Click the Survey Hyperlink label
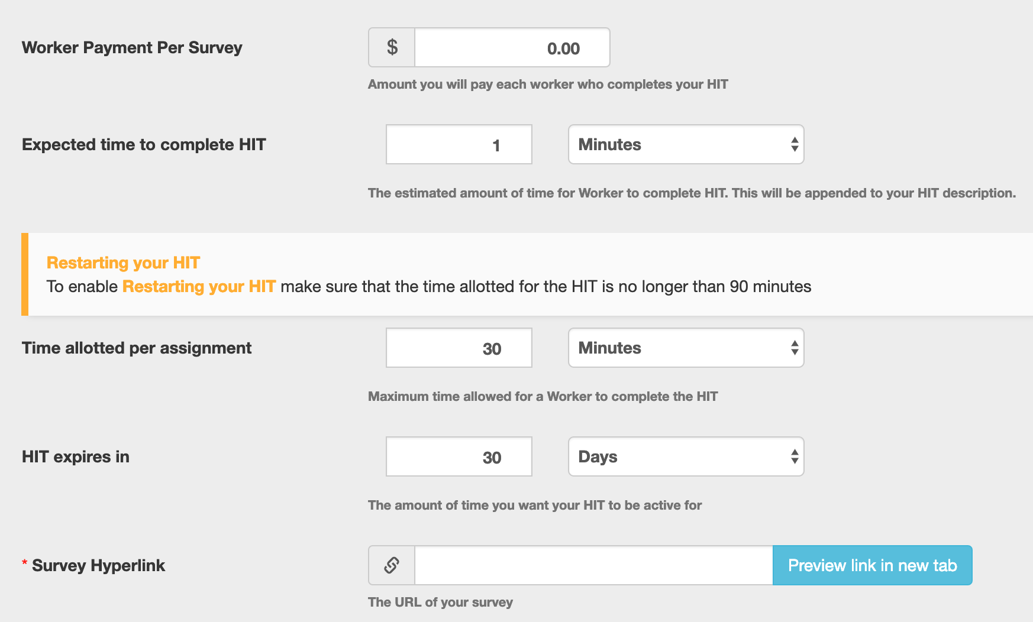Screen dimensions: 1033x622 [x=98, y=565]
